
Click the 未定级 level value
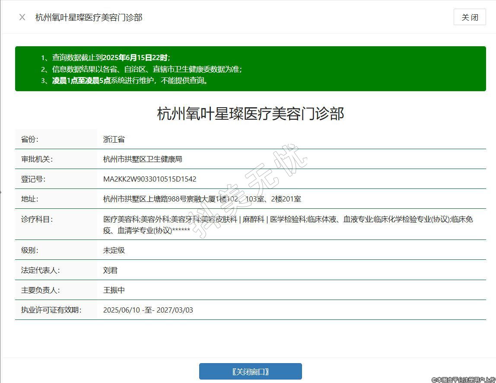coord(114,250)
